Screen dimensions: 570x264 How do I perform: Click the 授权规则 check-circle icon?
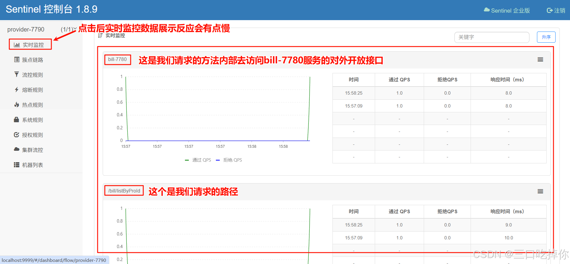click(x=17, y=135)
